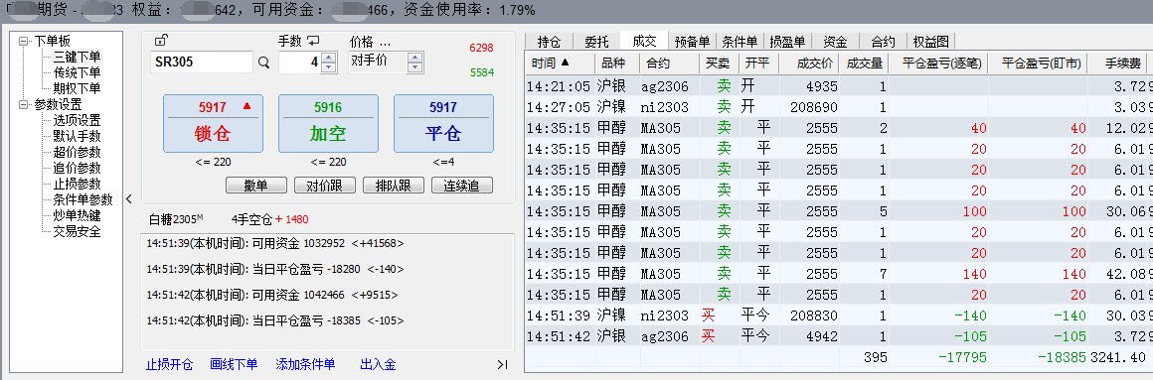1153x380 pixels.
Task: Decrease 手数 with the down stepper arrow
Action: (329, 67)
